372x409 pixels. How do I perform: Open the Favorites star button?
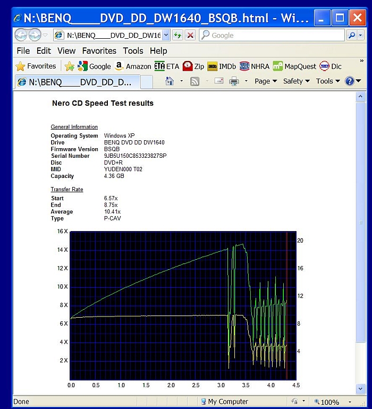[x=36, y=66]
